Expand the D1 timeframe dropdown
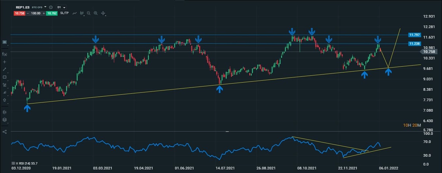Viewport: 442px width, 173px height. 62,7
